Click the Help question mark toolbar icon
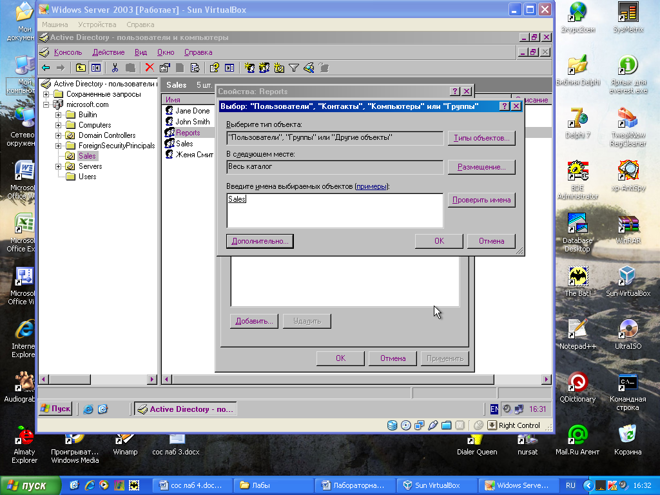Image resolution: width=660 pixels, height=495 pixels. [x=214, y=68]
